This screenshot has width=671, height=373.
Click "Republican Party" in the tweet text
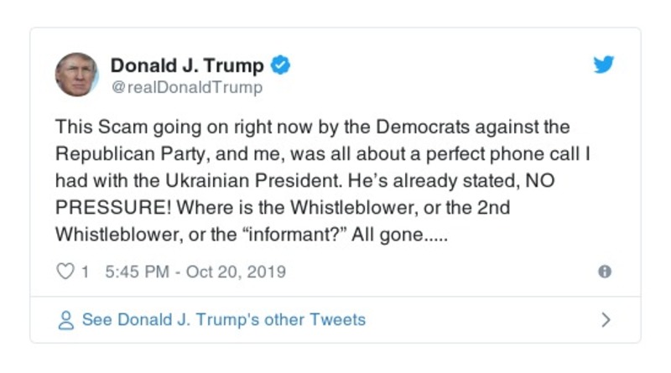pyautogui.click(x=125, y=155)
